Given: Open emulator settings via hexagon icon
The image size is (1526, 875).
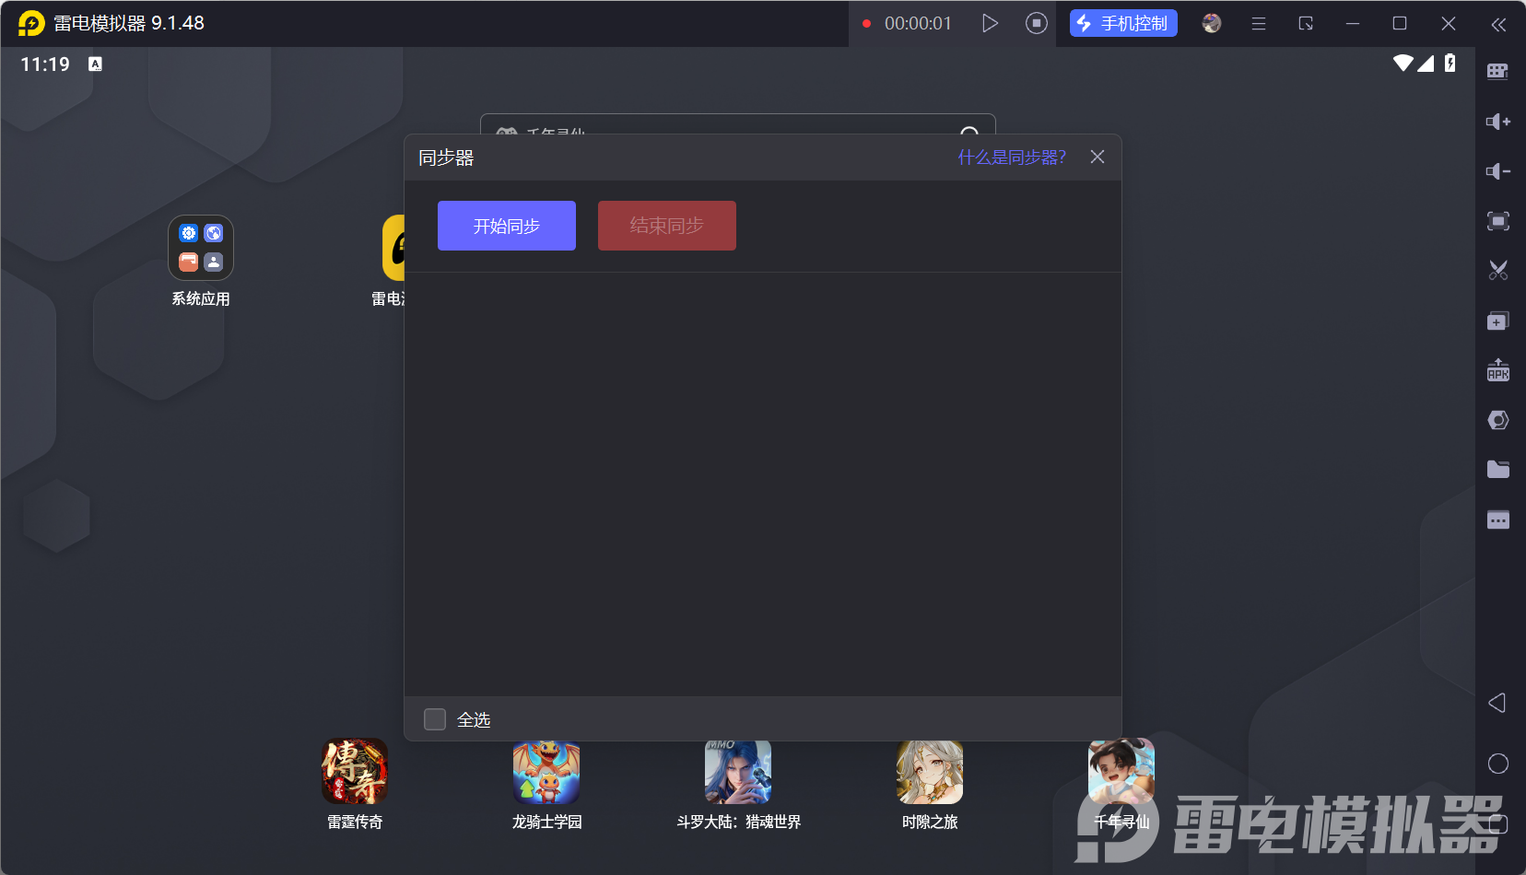Looking at the screenshot, I should tap(1497, 420).
